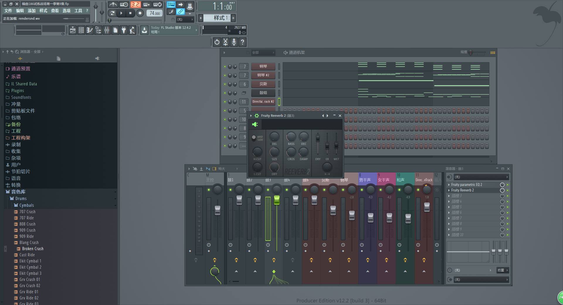Open the channel rack toolbar icon
This screenshot has height=305, width=563.
coord(81,30)
